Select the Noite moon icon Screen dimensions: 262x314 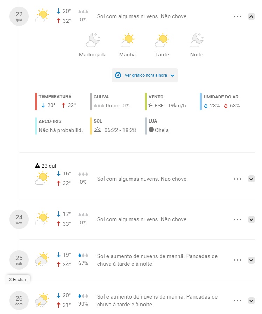(x=197, y=40)
